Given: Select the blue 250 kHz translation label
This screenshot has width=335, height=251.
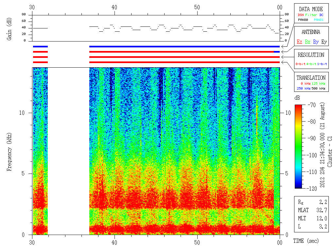Looking at the screenshot, I should click(x=304, y=88).
